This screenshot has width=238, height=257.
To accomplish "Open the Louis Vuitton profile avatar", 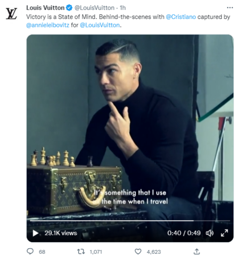I will pos(12,14).
